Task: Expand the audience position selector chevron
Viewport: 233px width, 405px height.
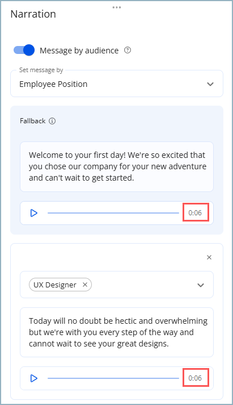Action: [201, 285]
